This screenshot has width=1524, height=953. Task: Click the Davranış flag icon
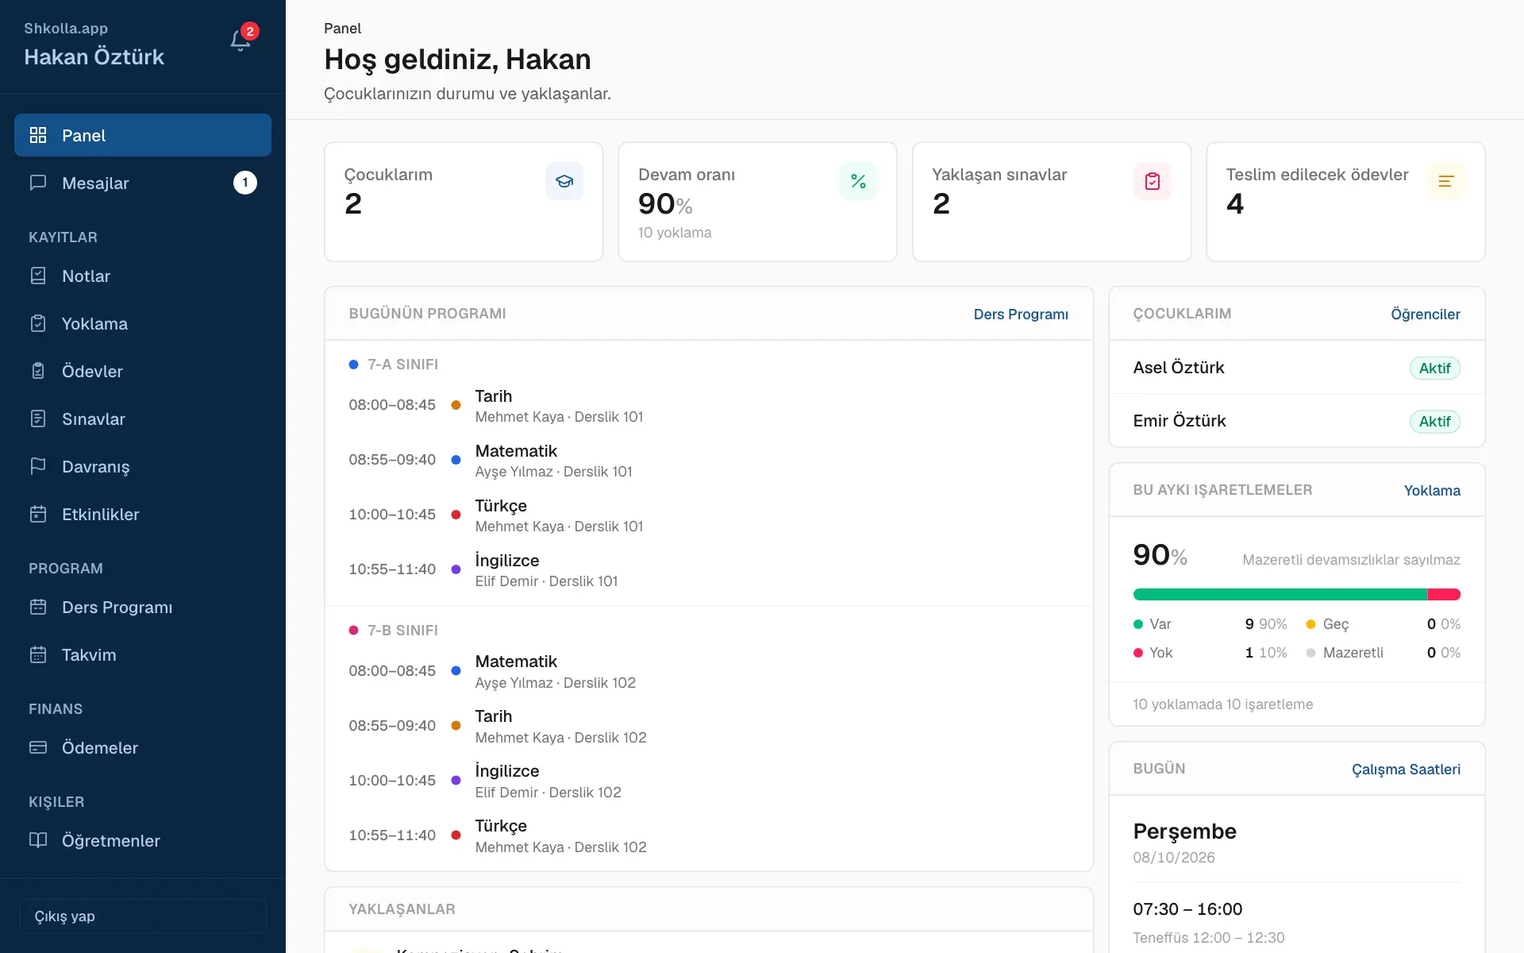pos(38,466)
